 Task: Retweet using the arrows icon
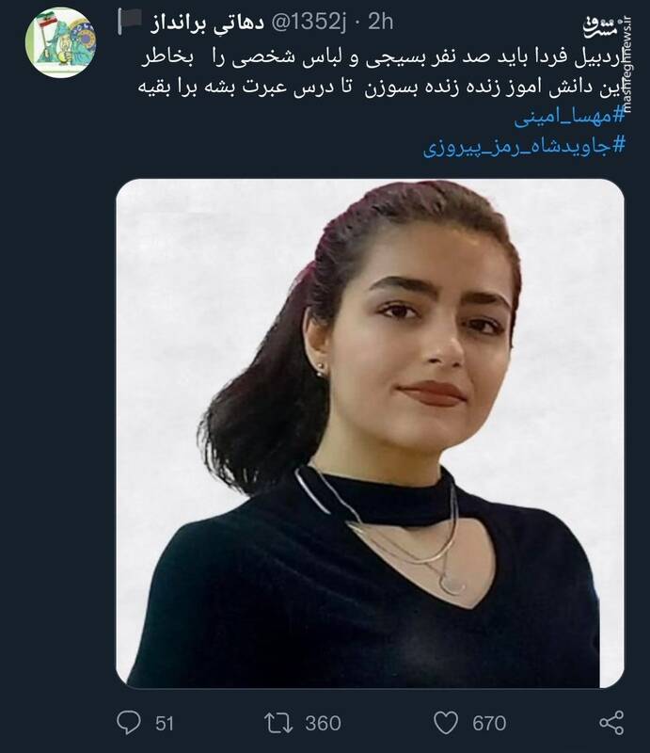coord(278,723)
